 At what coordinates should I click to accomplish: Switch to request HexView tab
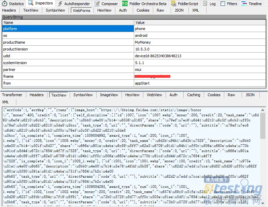tap(104, 10)
